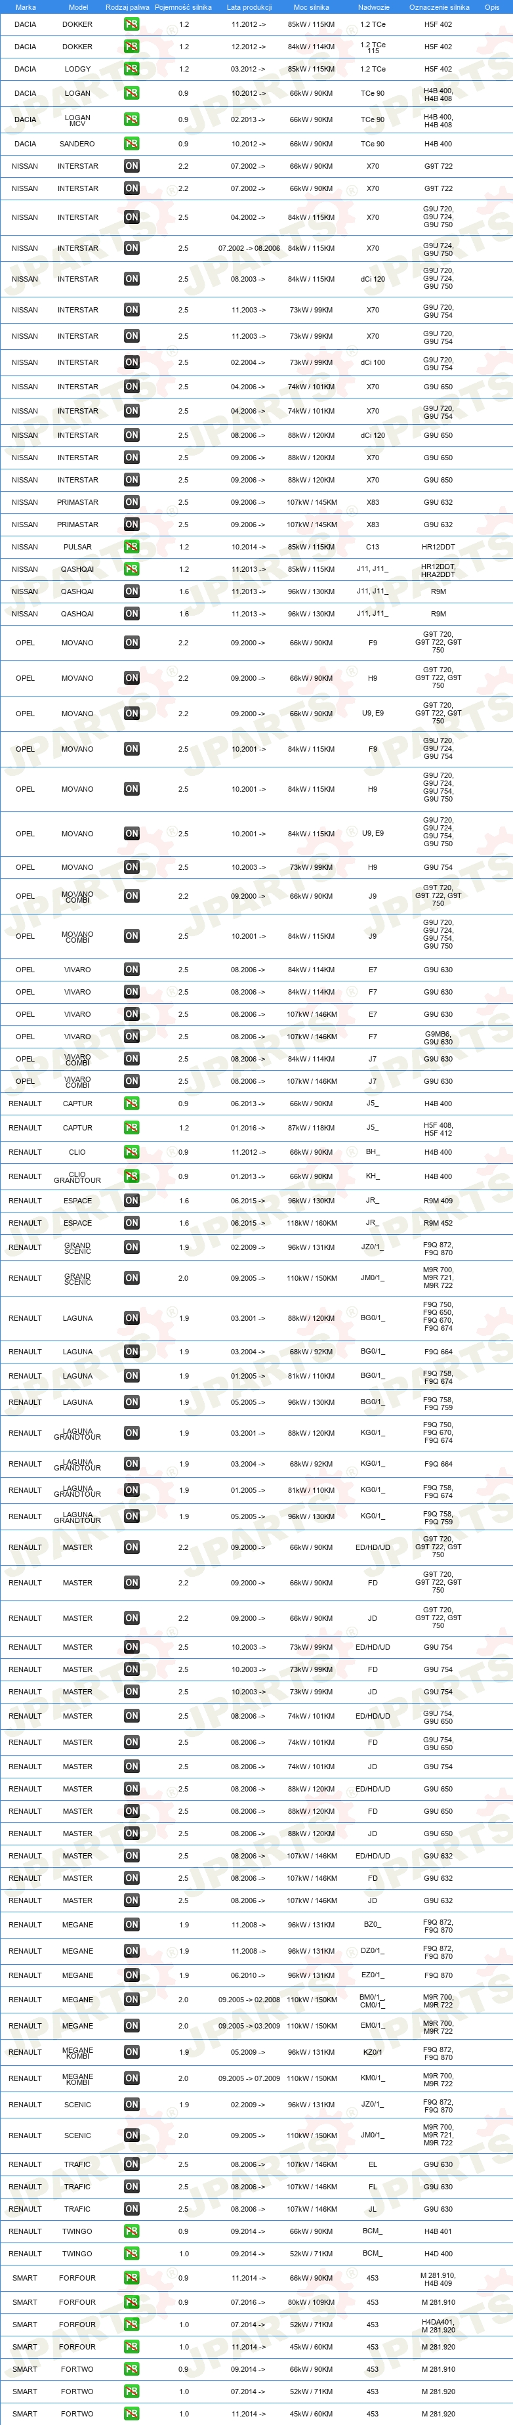Click the petrol icon in the SMART FORTWO 0.9 row
Viewport: 513px width, 2425px height.
point(132,2369)
